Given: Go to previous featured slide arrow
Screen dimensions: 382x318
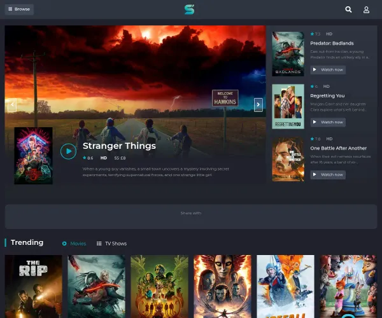Looking at the screenshot, I should coord(12,105).
